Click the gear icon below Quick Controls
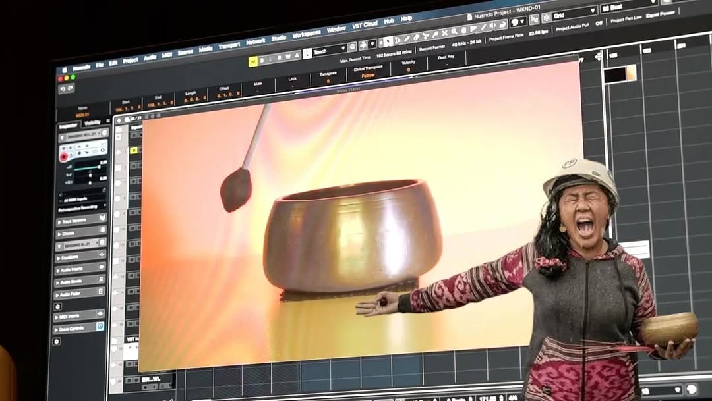The height and width of the screenshot is (401, 712). 57,342
